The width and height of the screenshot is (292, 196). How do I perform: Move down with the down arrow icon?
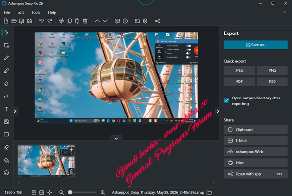tap(105, 21)
